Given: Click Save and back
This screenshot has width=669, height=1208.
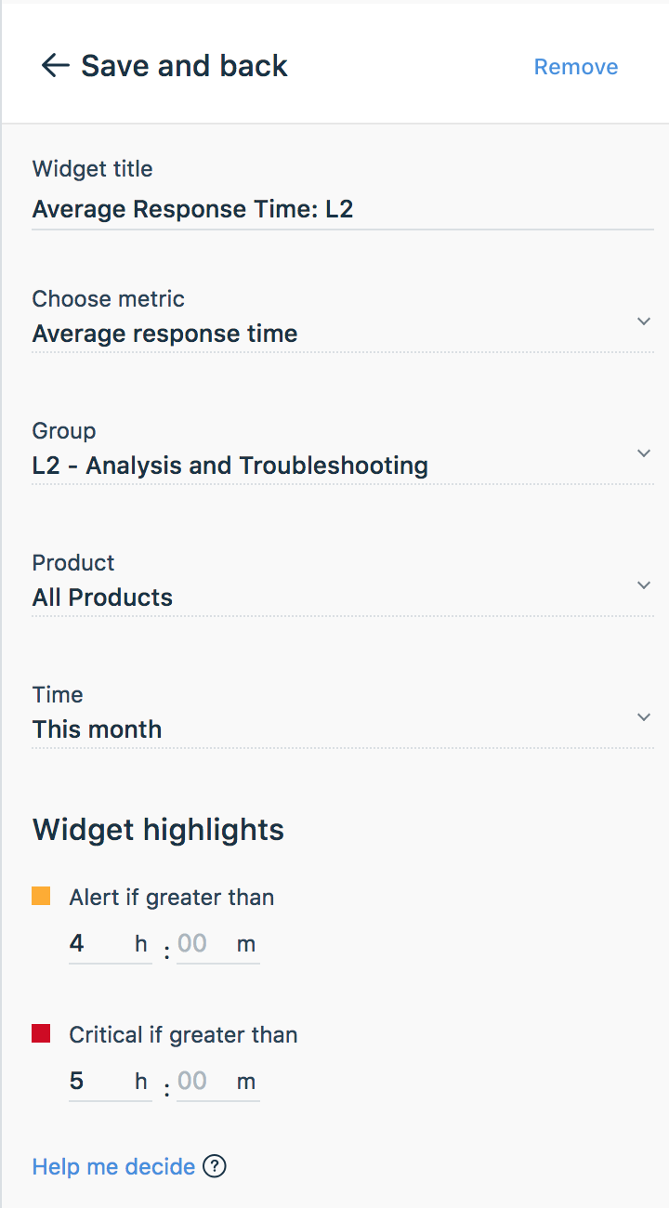Looking at the screenshot, I should (184, 66).
